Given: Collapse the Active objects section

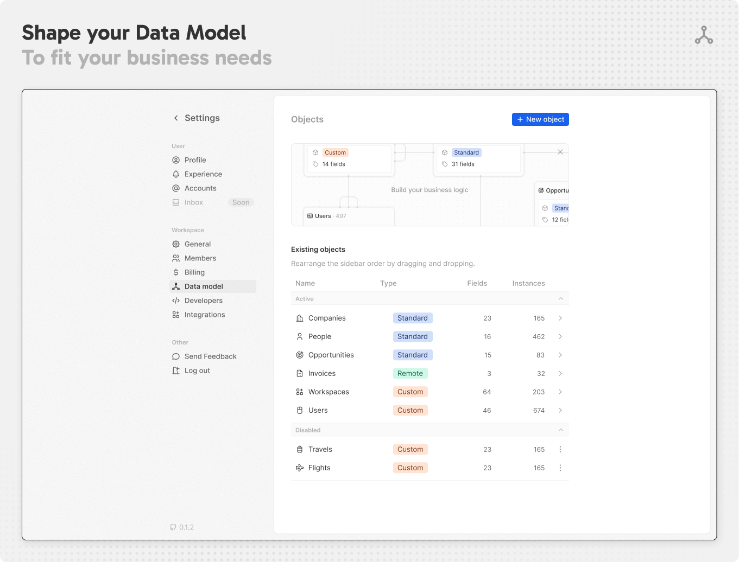Looking at the screenshot, I should (560, 299).
